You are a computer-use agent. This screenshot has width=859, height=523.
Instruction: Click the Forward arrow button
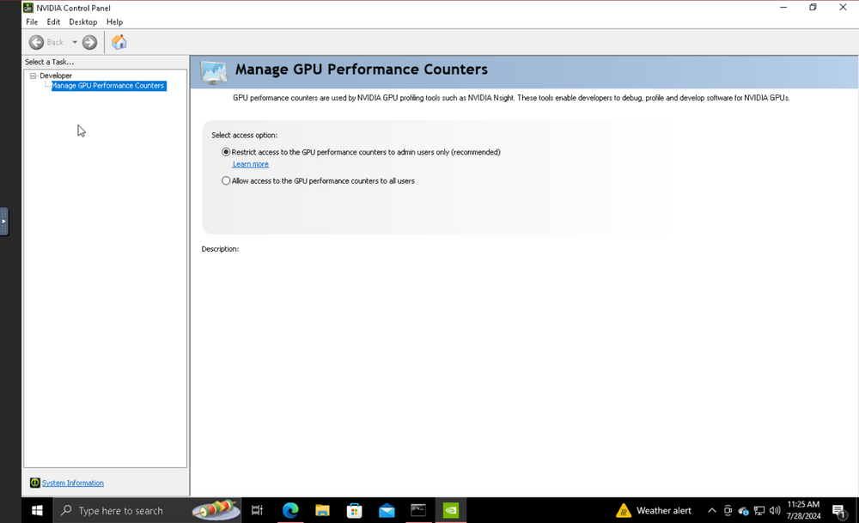(90, 42)
